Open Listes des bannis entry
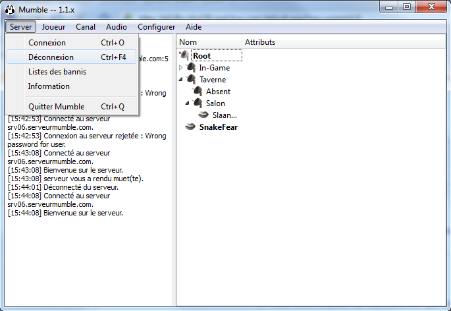This screenshot has height=311, width=451. (71, 72)
